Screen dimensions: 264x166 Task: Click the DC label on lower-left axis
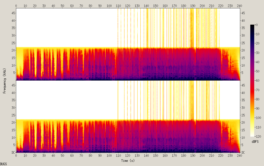coord(13,152)
